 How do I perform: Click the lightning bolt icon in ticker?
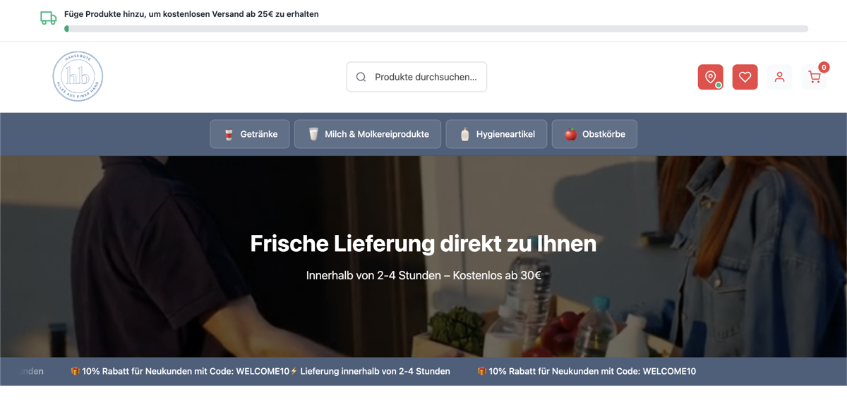294,371
